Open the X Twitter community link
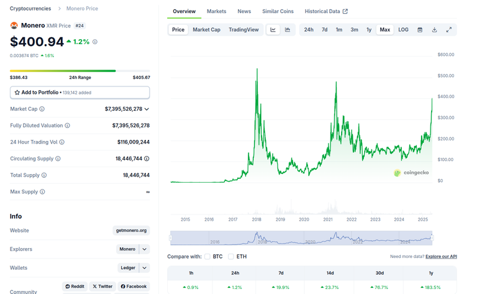The height and width of the screenshot is (294, 477). click(102, 287)
